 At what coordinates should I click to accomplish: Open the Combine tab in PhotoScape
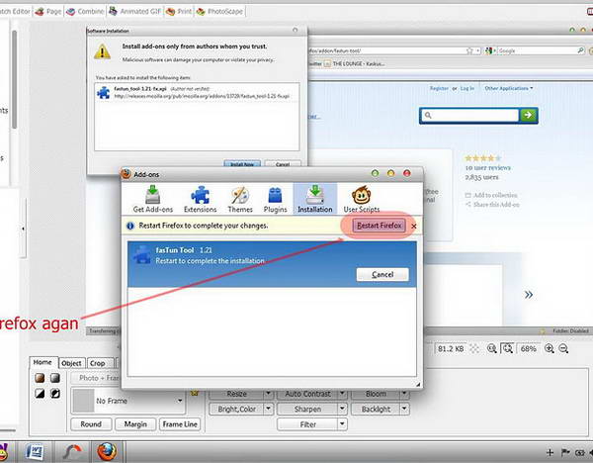click(85, 11)
